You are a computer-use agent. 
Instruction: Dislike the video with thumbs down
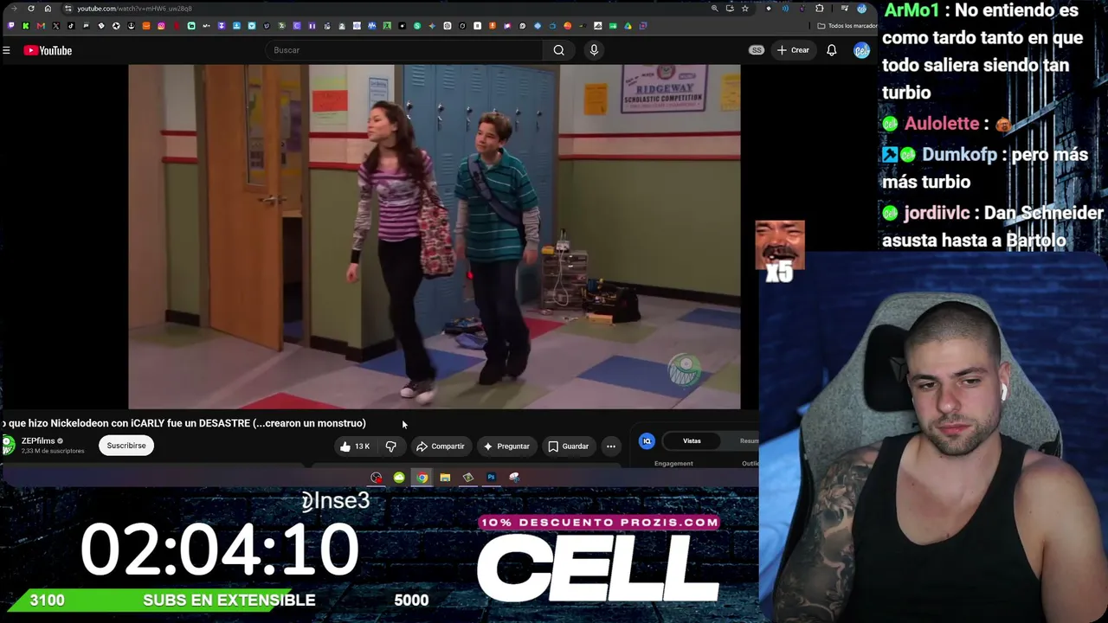point(391,446)
